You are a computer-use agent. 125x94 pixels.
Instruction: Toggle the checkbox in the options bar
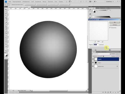(x=11, y=4)
